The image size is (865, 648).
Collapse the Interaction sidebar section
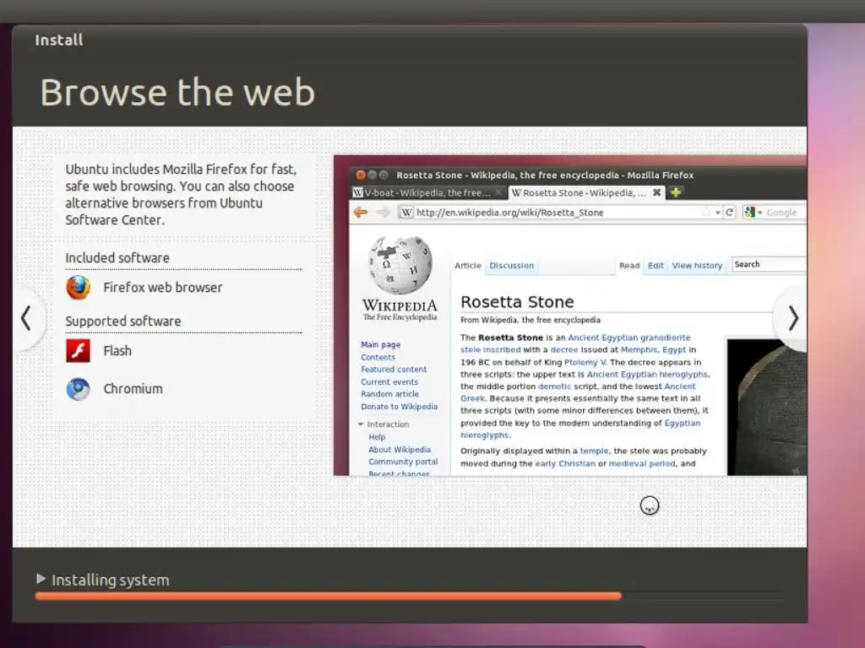pos(362,424)
